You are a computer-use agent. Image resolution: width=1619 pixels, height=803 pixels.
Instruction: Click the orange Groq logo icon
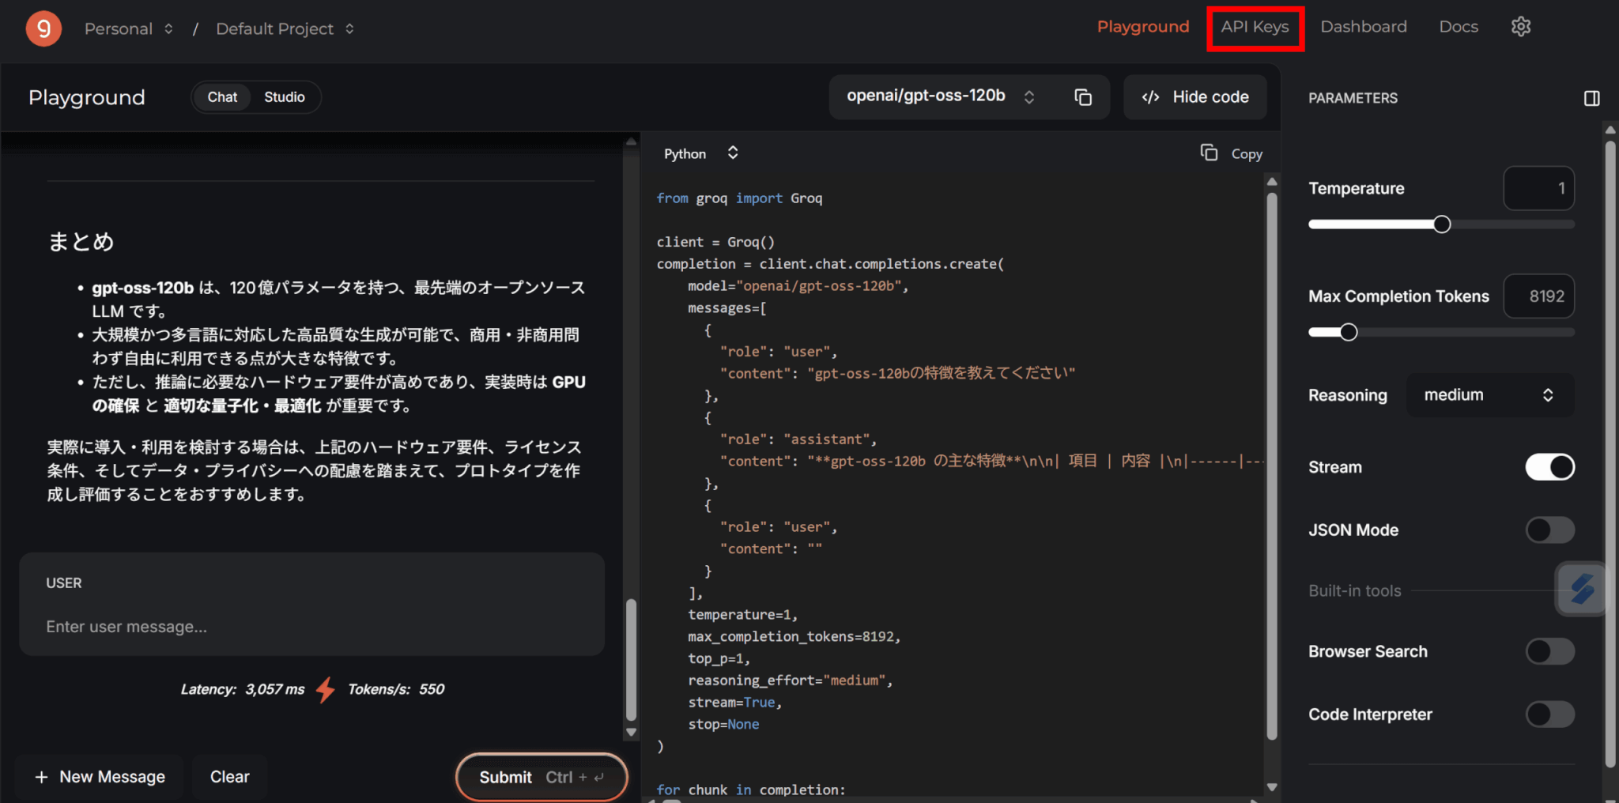pyautogui.click(x=43, y=28)
